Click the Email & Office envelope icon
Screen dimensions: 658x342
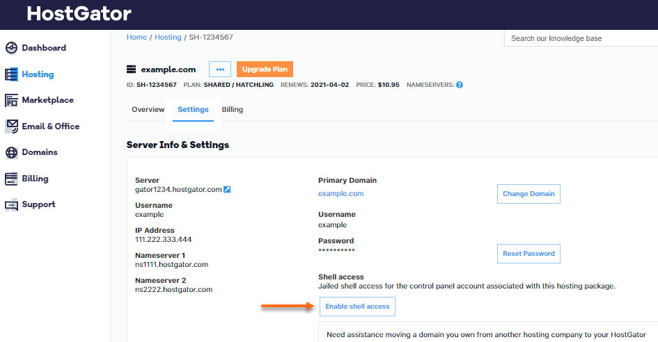click(x=12, y=126)
